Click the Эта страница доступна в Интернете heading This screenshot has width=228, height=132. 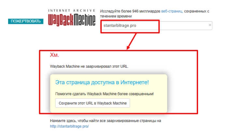tap(102, 82)
